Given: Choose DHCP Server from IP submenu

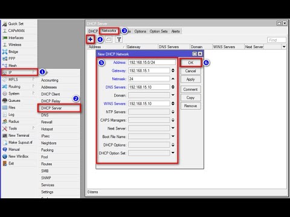Looking at the screenshot, I should pyautogui.click(x=59, y=108).
